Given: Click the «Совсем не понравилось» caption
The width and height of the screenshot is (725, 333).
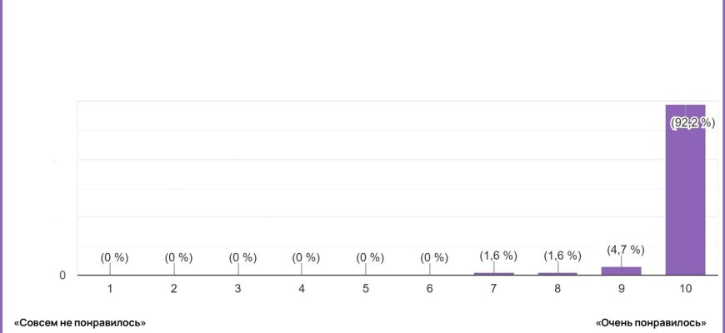Looking at the screenshot, I should 80,322.
